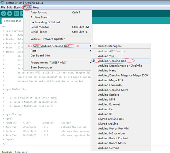Select Arduino Nano board

(x=121, y=70)
